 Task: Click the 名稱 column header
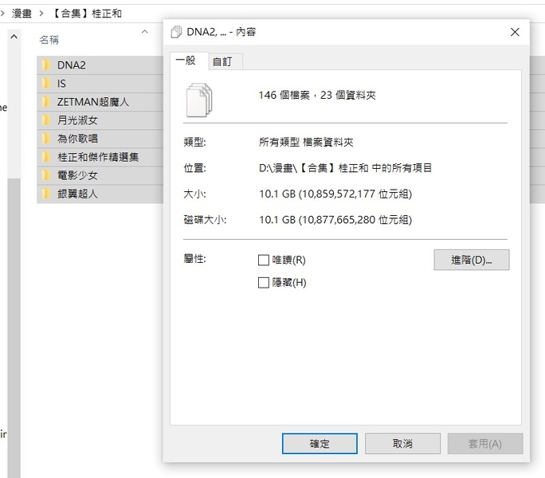click(49, 40)
